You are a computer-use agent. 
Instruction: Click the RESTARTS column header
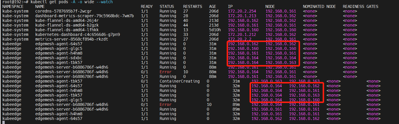pyautogui.click(x=193, y=6)
